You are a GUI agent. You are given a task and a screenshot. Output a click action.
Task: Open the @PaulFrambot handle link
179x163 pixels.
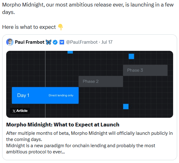click(x=82, y=42)
